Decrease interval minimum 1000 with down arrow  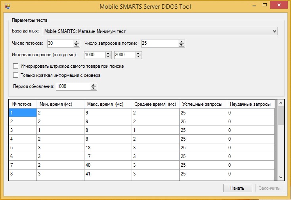[x=108, y=57]
